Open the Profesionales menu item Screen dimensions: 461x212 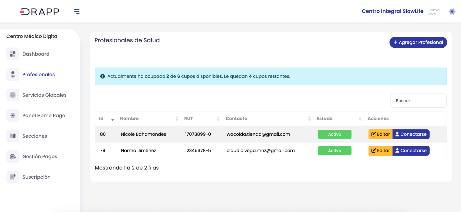click(38, 75)
